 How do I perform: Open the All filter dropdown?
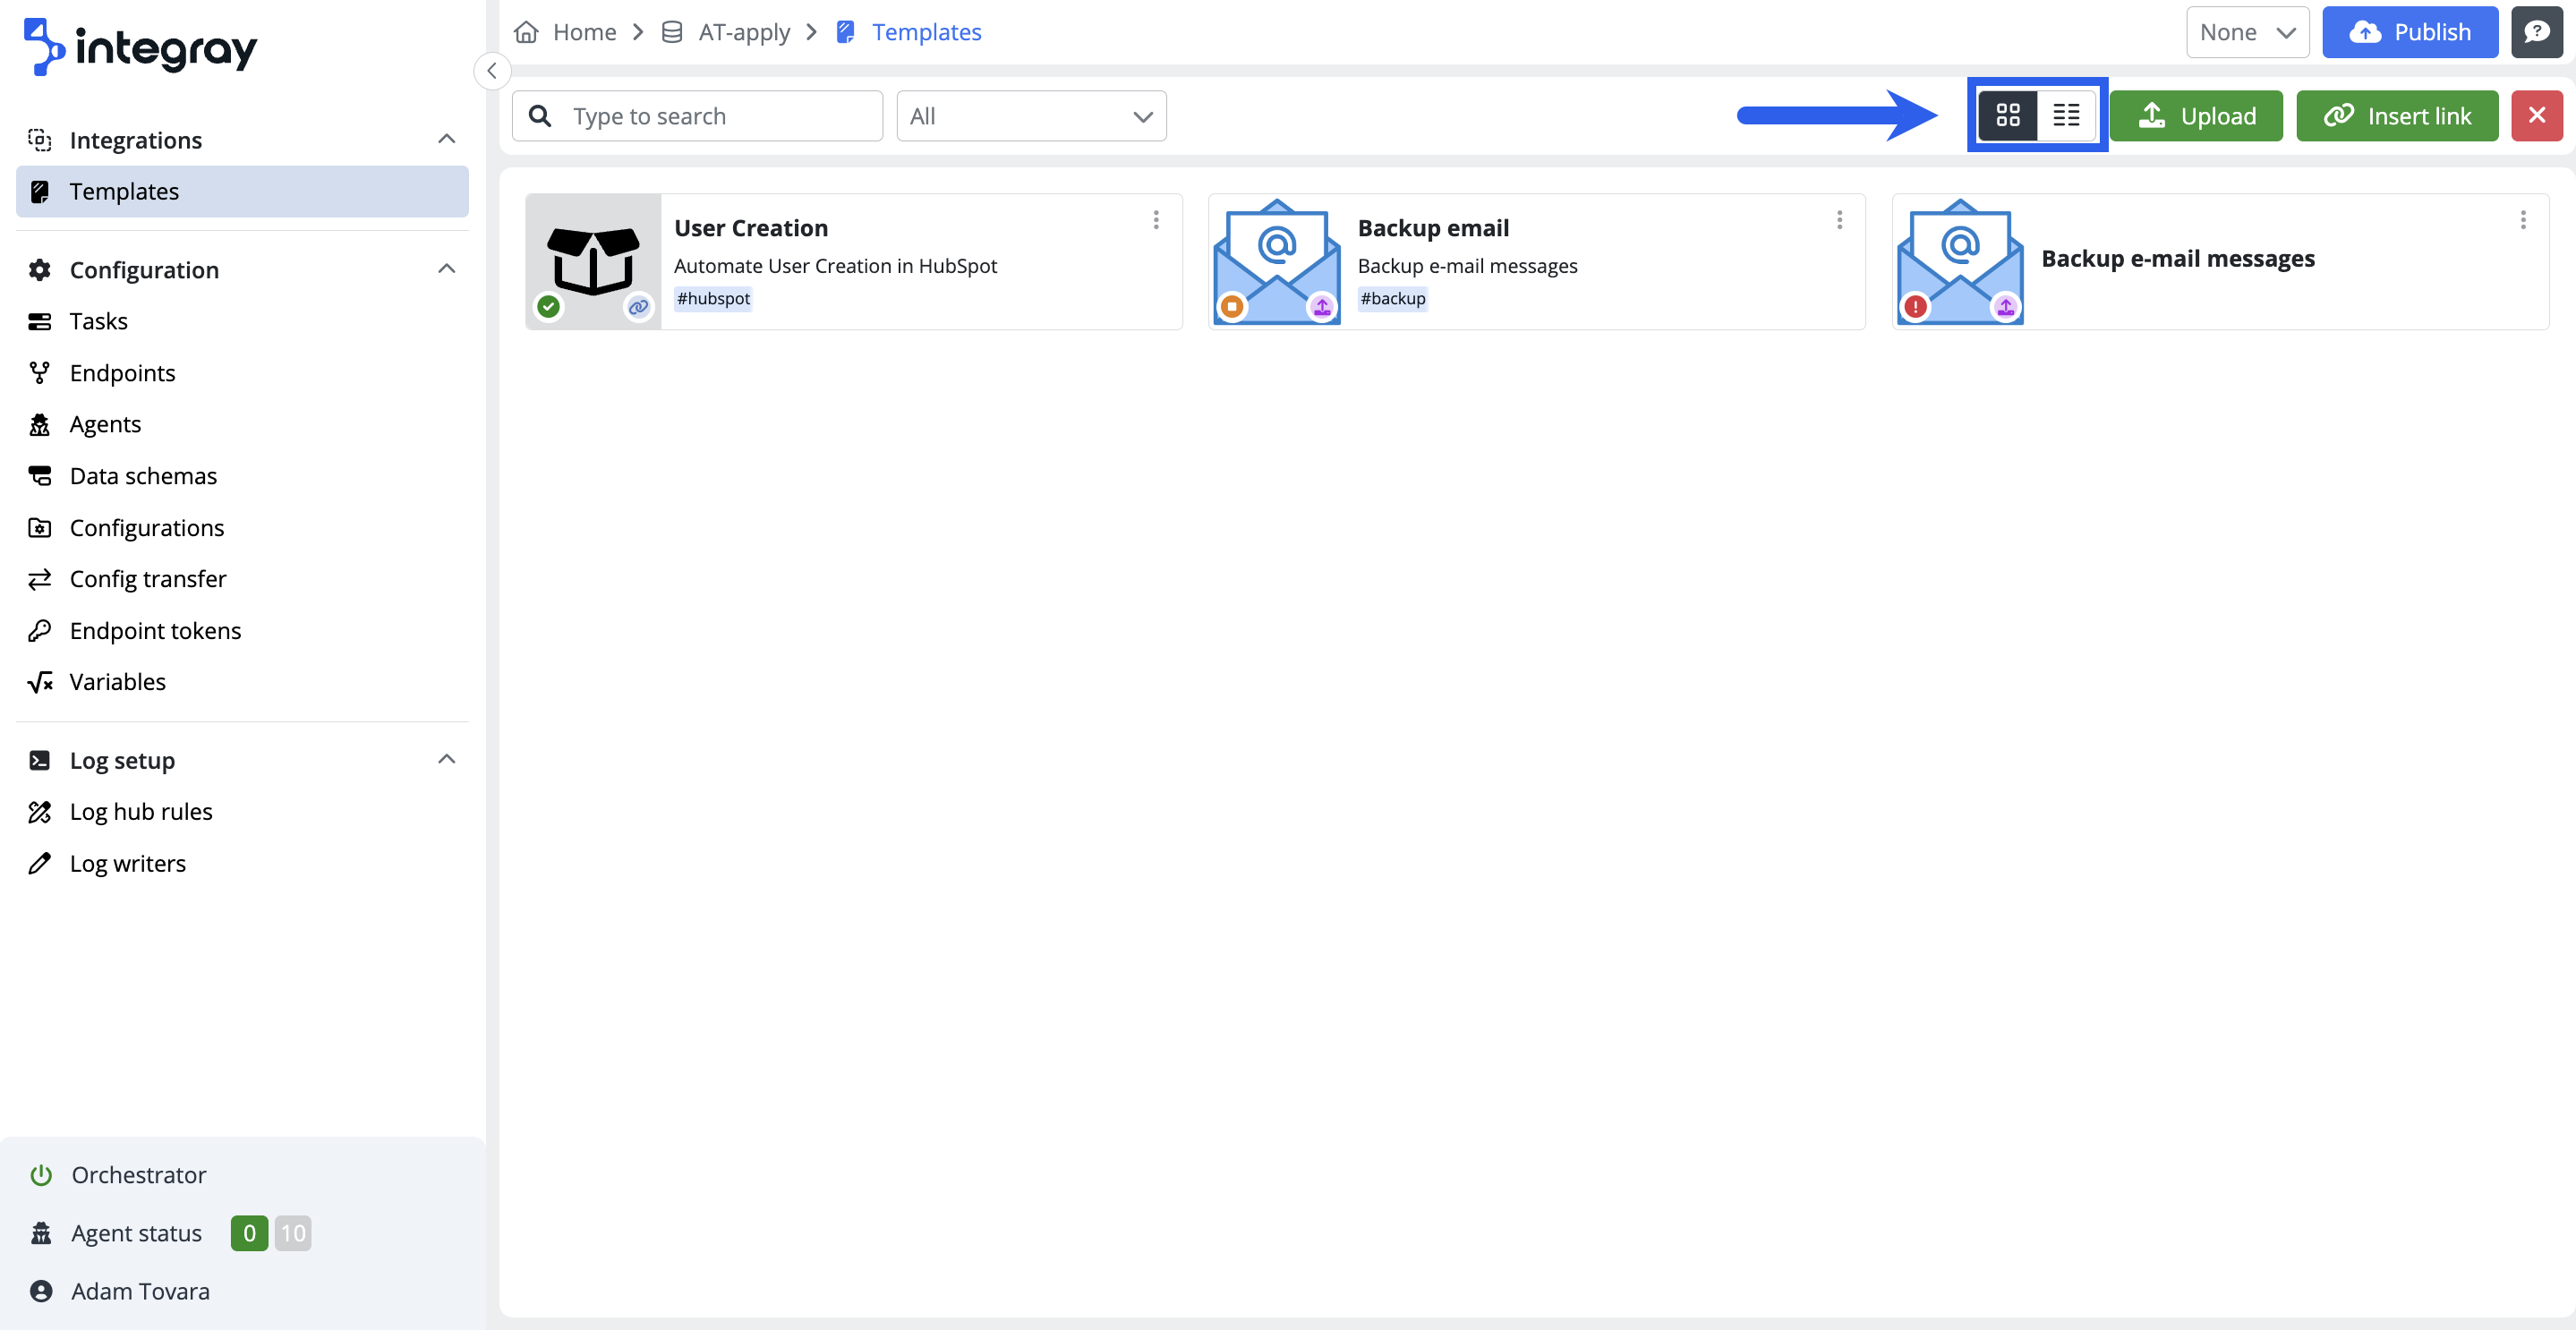pos(1031,116)
